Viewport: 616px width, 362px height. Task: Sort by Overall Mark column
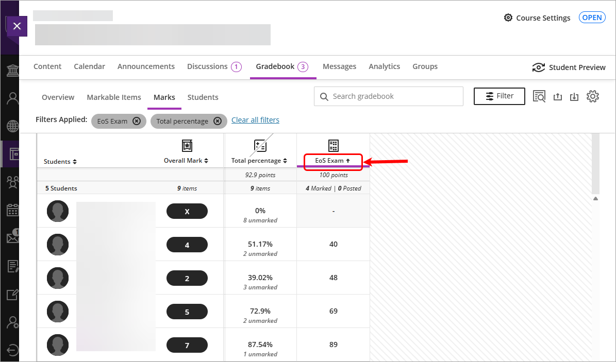[186, 161]
